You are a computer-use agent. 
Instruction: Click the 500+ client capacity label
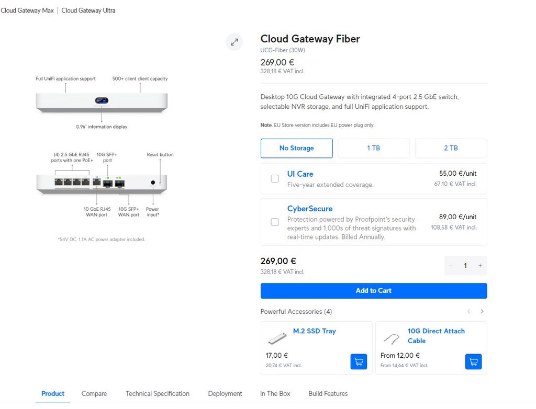point(140,78)
